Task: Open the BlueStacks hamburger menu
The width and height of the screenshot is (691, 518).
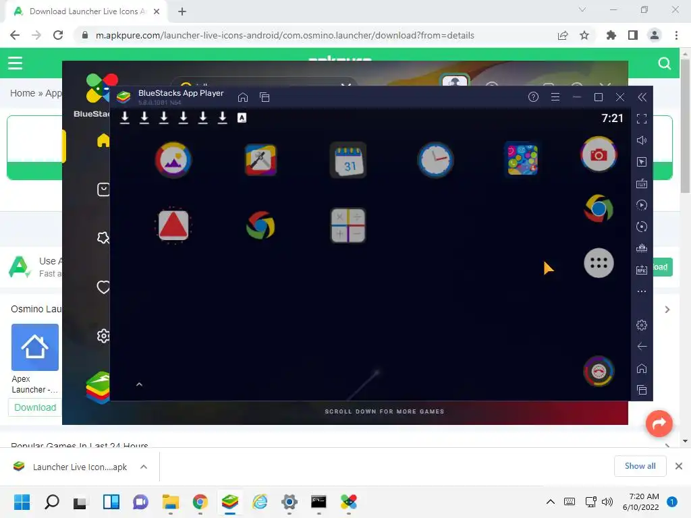Action: [555, 97]
